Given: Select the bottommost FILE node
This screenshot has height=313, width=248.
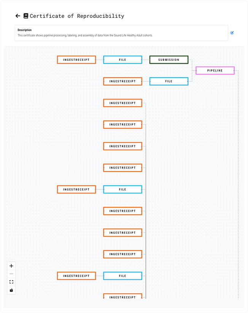Looking at the screenshot, I should (122, 276).
